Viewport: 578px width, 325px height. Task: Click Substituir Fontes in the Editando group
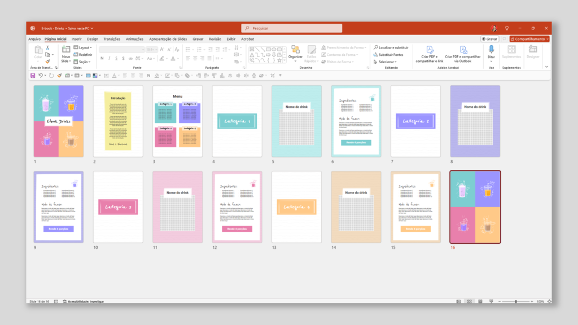point(391,55)
